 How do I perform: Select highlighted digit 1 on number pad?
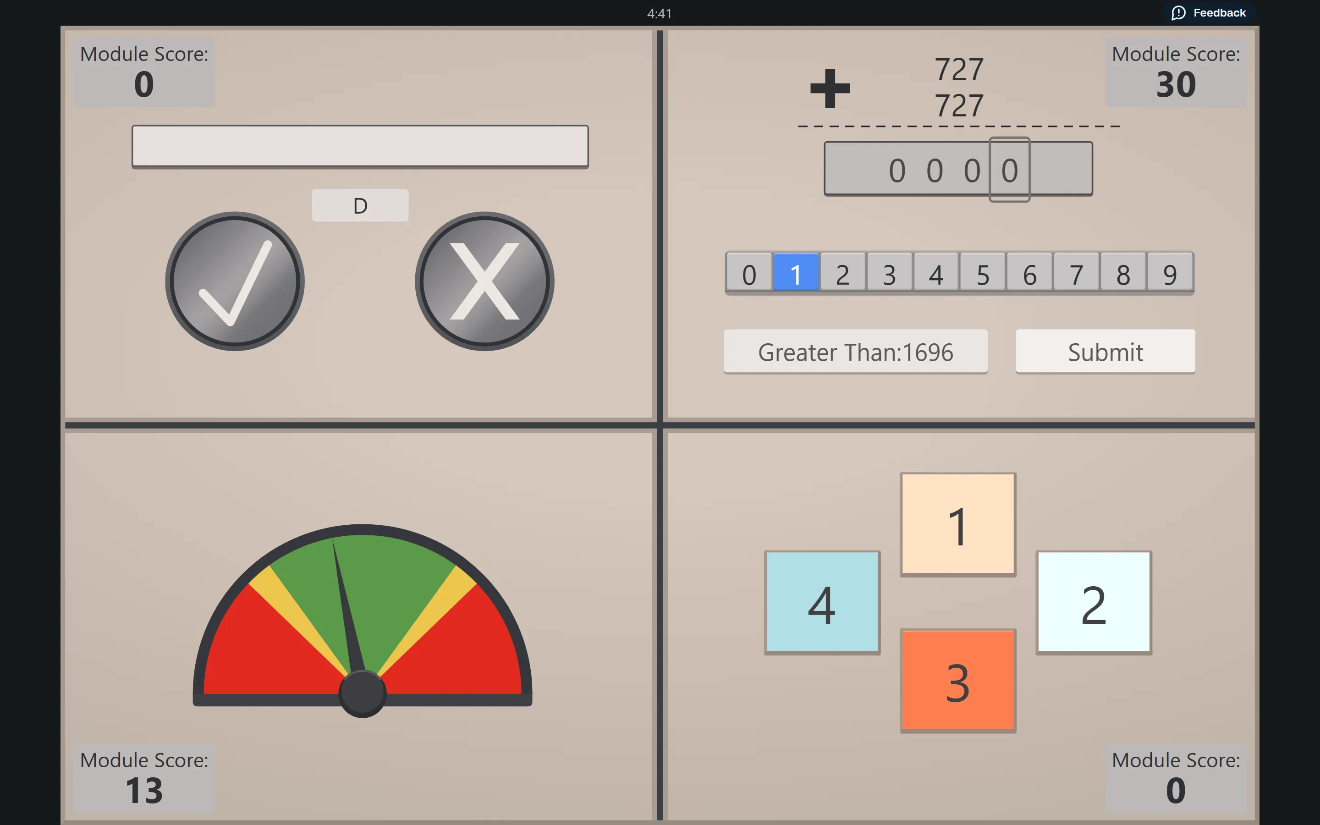(x=796, y=273)
